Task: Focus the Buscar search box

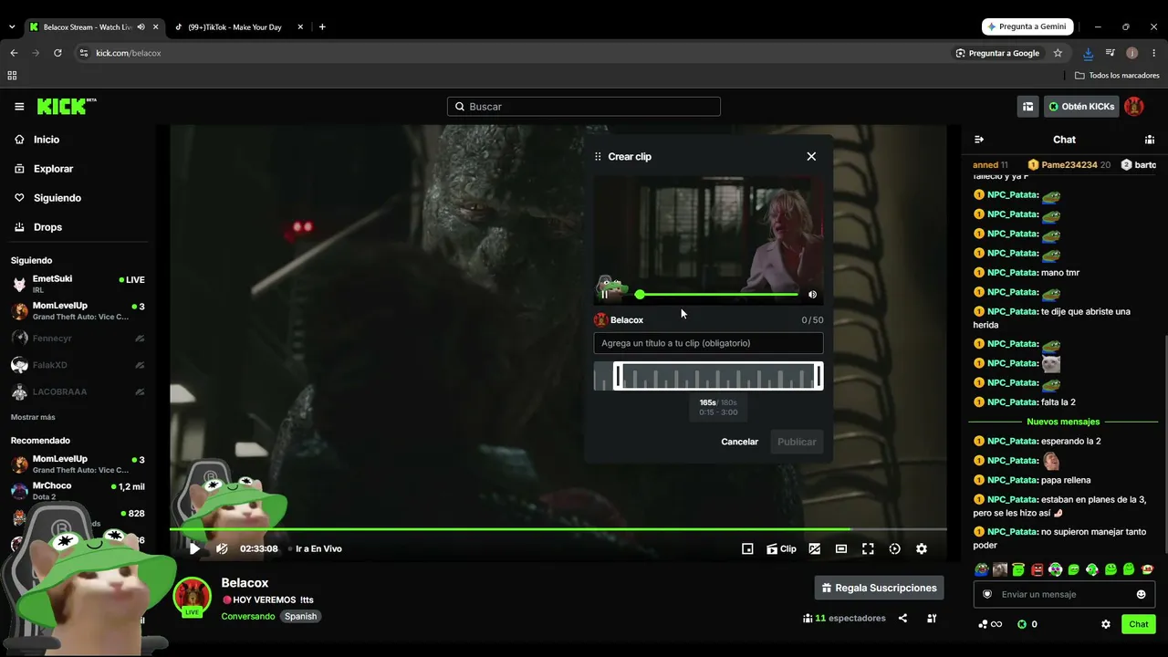Action: (x=584, y=107)
